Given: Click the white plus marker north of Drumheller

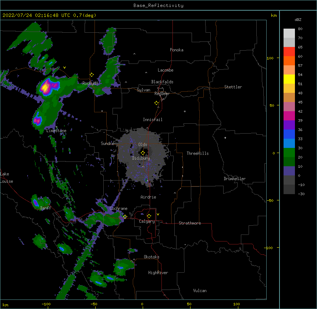Looking at the screenshot, I should (x=225, y=138).
